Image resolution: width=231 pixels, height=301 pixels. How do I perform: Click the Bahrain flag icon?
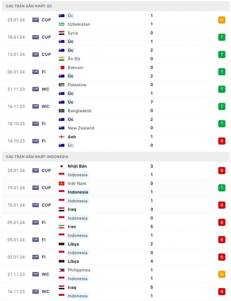62,67
